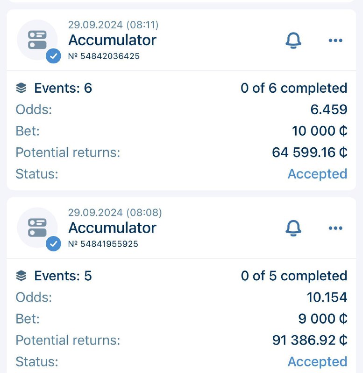Screen dimensions: 363x373
Task: Expand the "Events: 6" row
Action: click(63, 88)
